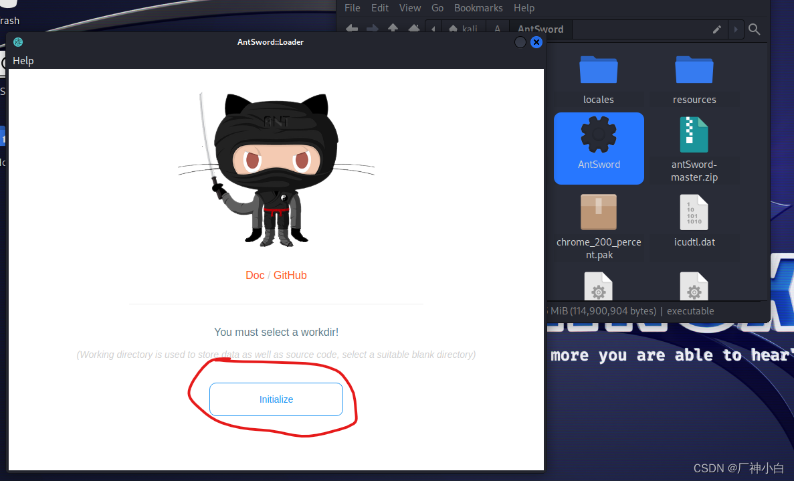Viewport: 794px width, 481px height.
Task: Open View menu in the file manager
Action: [409, 8]
